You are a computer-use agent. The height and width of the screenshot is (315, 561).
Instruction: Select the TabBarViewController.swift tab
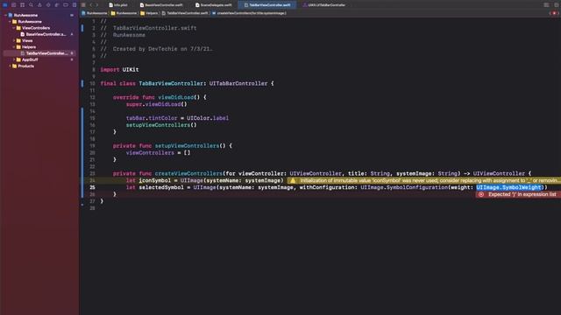click(x=267, y=5)
